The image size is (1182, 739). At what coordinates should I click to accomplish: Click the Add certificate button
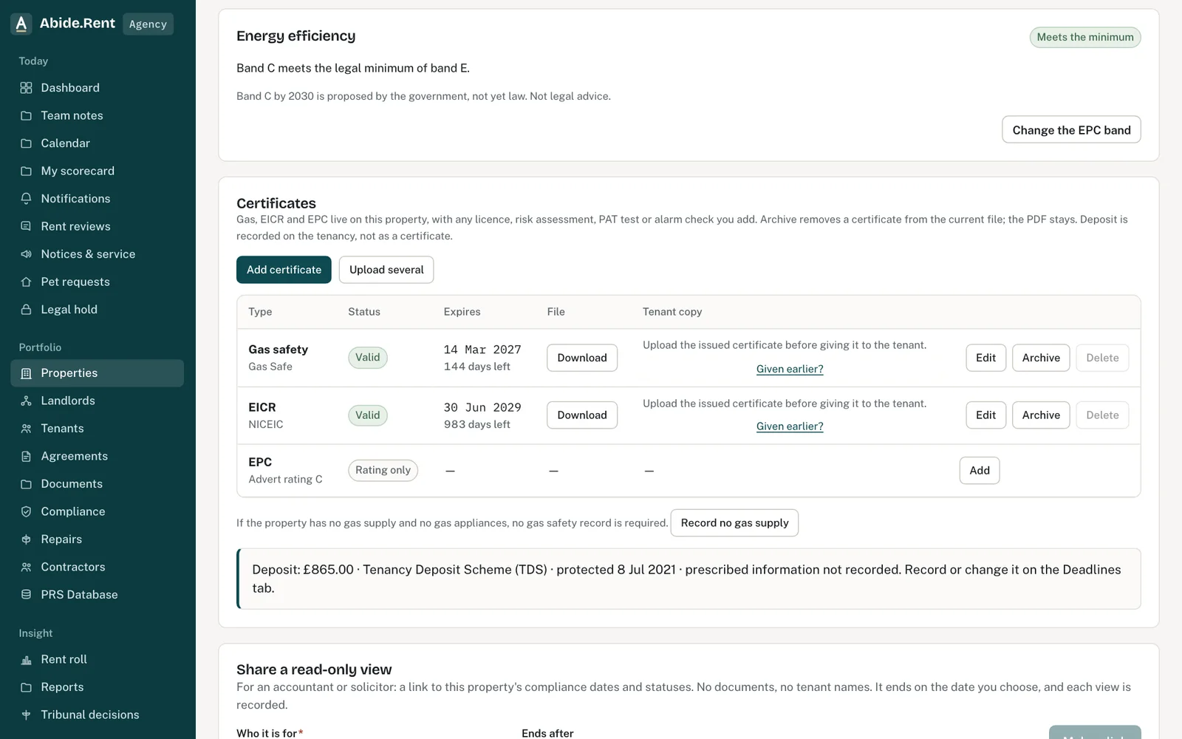click(284, 270)
